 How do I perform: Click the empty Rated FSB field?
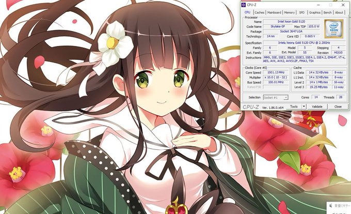(x=276, y=87)
